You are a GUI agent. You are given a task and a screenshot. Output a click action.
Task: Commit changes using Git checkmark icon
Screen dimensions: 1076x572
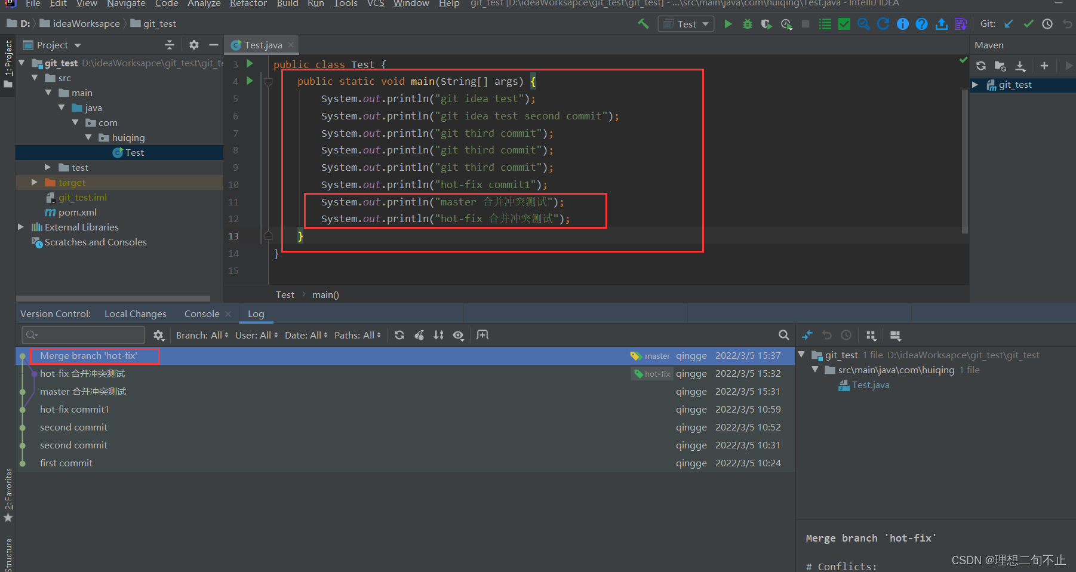click(x=1028, y=24)
